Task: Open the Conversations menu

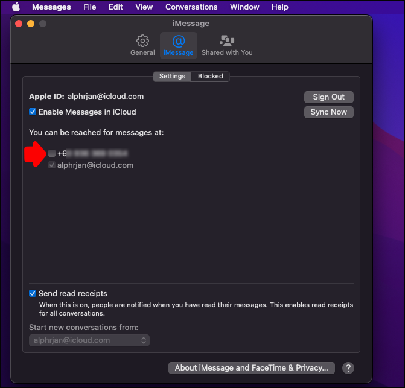Action: [191, 7]
